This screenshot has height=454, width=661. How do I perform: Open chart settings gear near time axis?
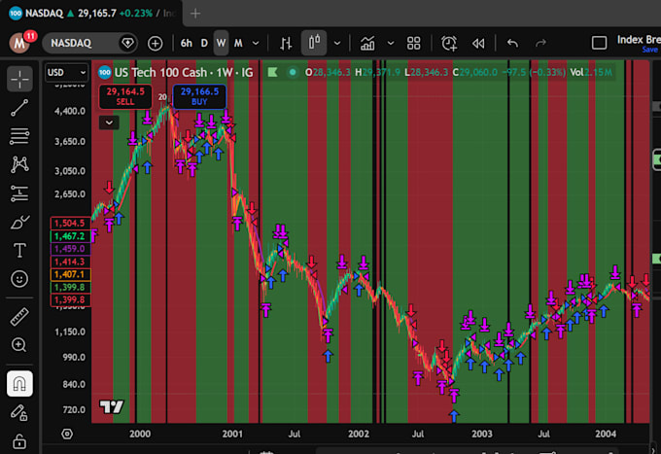pyautogui.click(x=67, y=434)
